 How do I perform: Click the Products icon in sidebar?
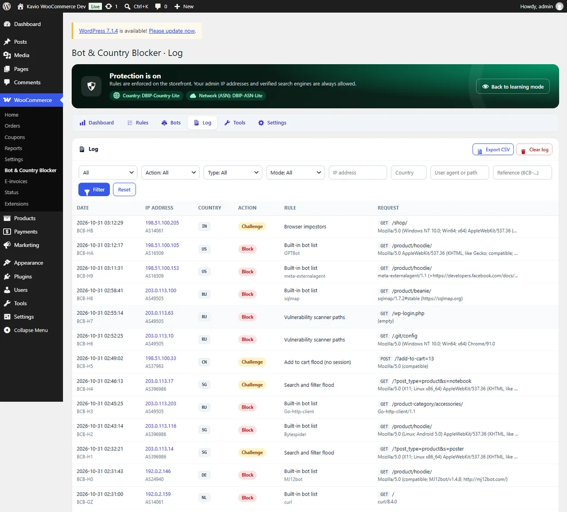(x=7, y=218)
